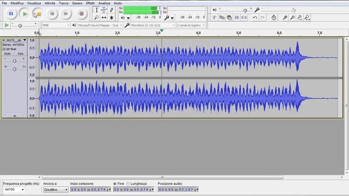Click the playback speaker icon in mixer toolbar
Viewport: 349px width, 196px height.
(214, 10)
